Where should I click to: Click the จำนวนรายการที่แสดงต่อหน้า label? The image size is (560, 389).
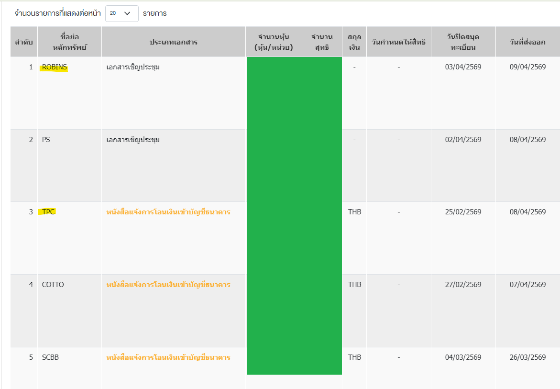[57, 13]
